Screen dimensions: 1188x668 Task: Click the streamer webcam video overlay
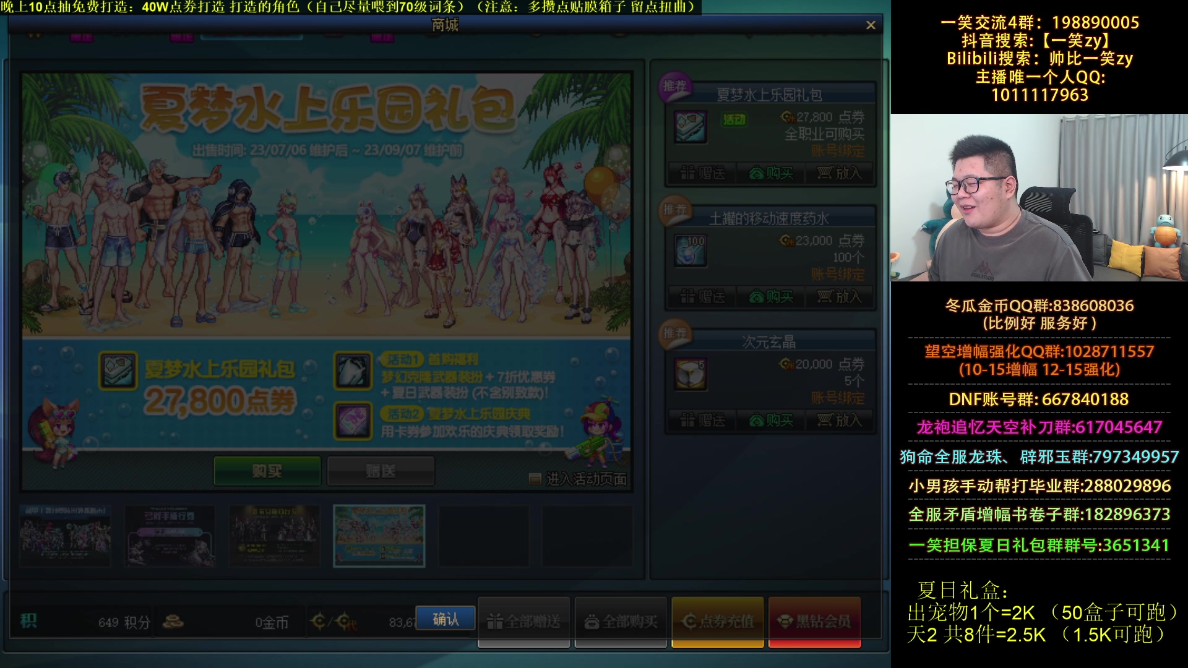(x=1039, y=197)
